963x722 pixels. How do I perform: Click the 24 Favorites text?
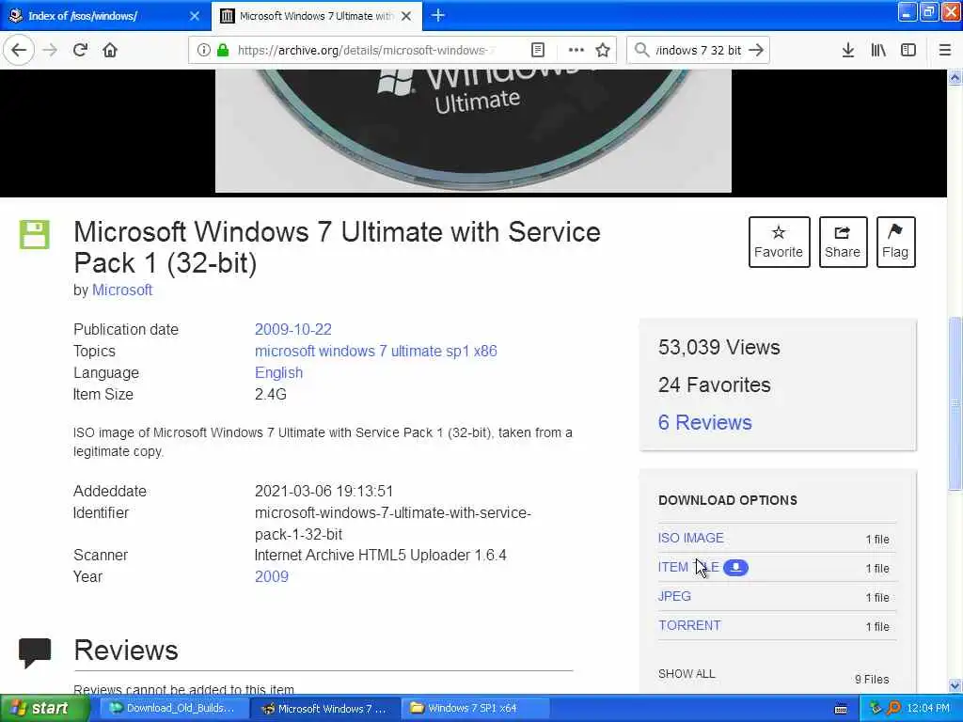(x=715, y=385)
